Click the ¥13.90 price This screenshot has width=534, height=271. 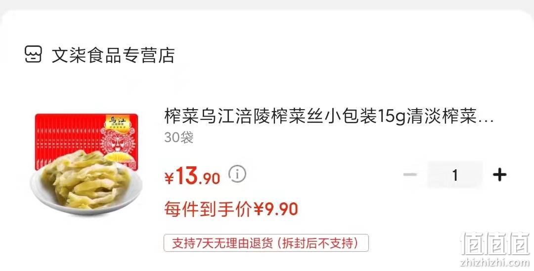pyautogui.click(x=192, y=177)
